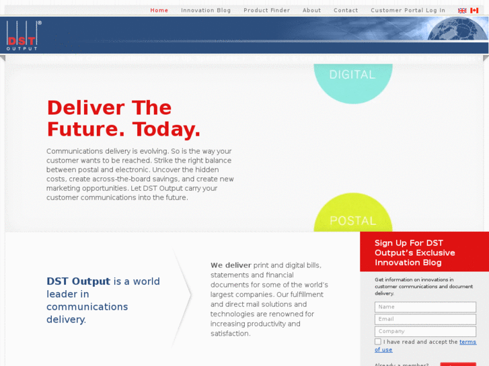The width and height of the screenshot is (489, 366).
Task: Open Customer Portal Log In
Action: coord(408,10)
